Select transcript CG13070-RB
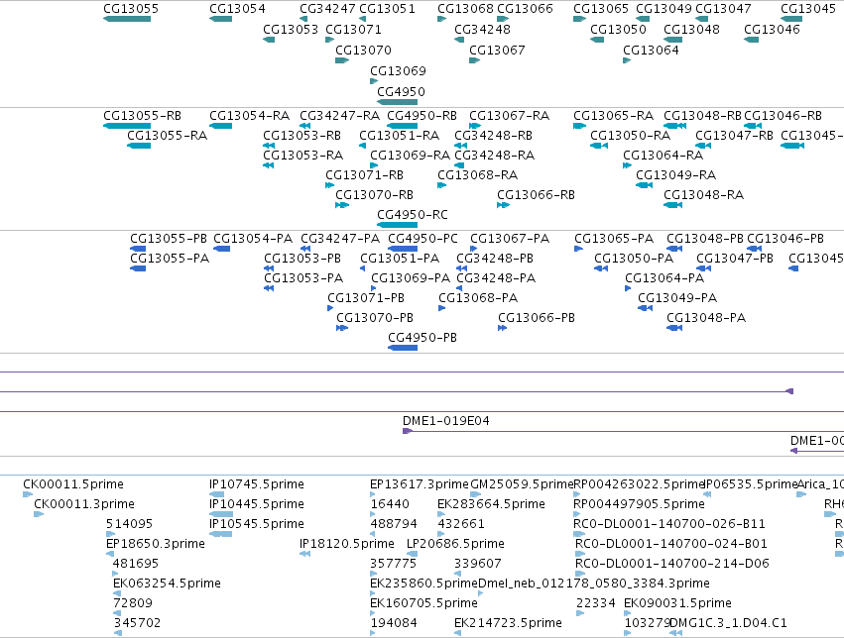Image resolution: width=844 pixels, height=638 pixels. tap(375, 195)
